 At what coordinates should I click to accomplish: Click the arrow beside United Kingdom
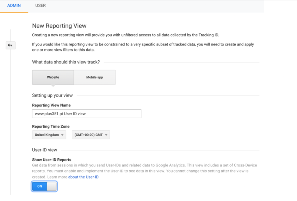tap(62, 135)
